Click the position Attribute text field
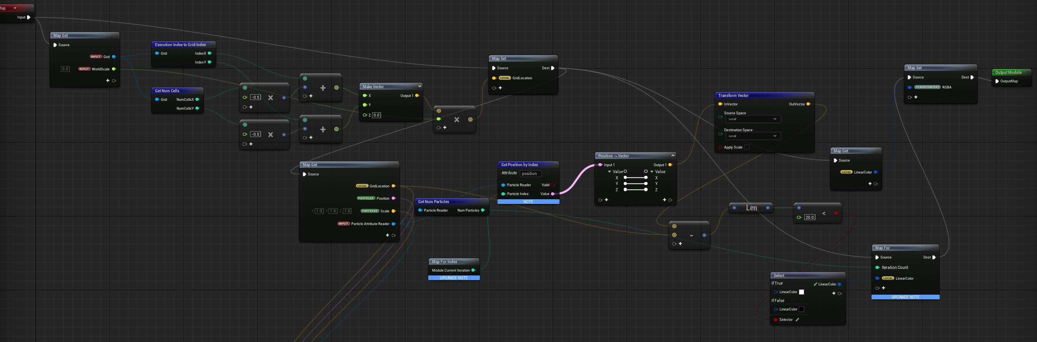 coord(530,174)
